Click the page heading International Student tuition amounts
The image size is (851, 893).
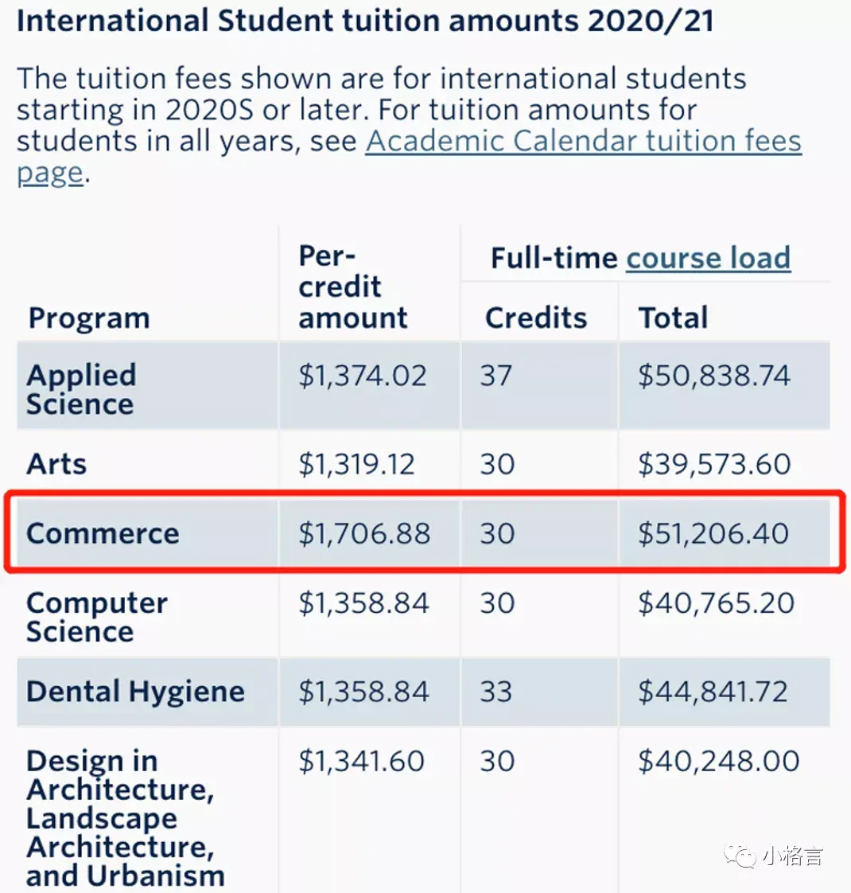pyautogui.click(x=365, y=21)
